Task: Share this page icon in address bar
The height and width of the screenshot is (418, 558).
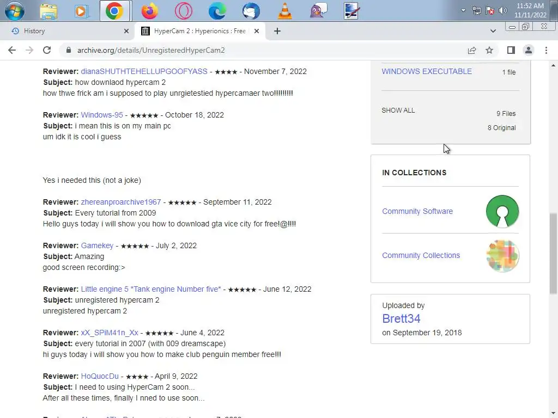Action: pos(472,50)
